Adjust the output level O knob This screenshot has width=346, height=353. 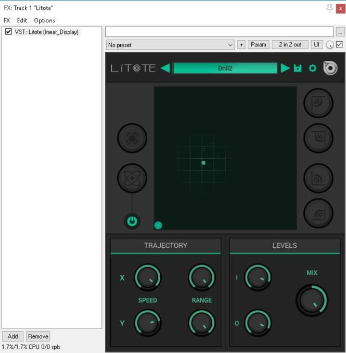click(258, 323)
